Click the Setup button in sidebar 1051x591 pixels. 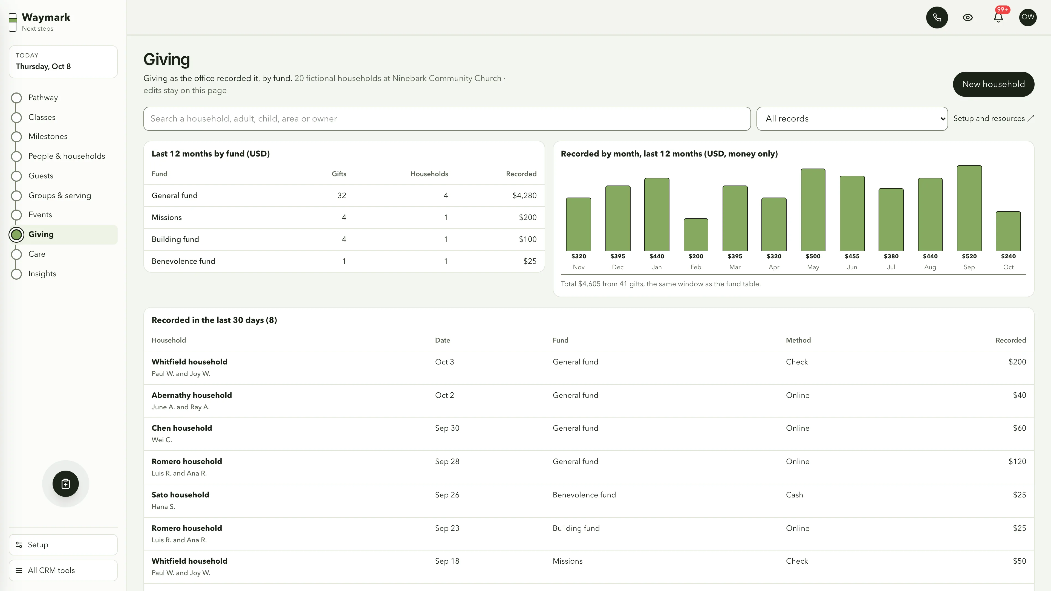(63, 544)
